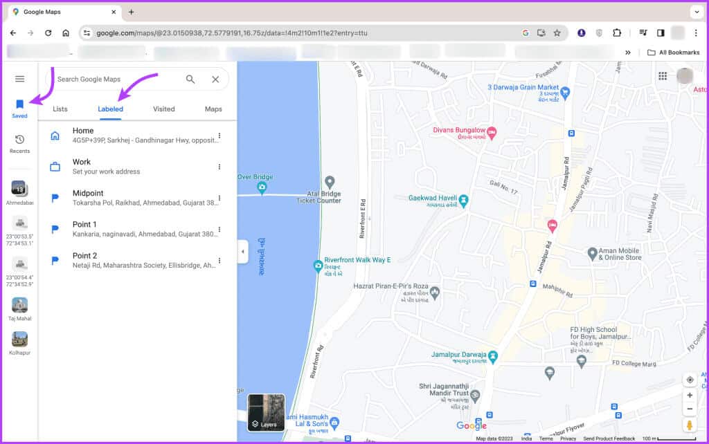Click the search magnifier icon

click(190, 80)
